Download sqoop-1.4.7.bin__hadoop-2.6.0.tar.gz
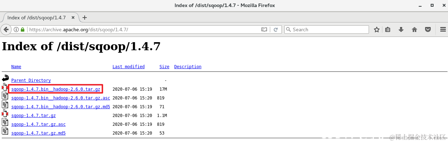The width and height of the screenshot is (448, 143). [x=56, y=89]
